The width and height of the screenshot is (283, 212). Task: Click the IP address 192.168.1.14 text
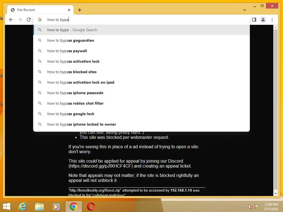181,190
